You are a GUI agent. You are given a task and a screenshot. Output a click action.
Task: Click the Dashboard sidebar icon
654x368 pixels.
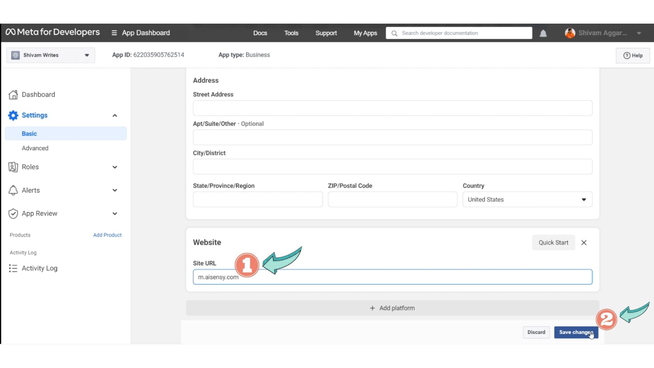click(x=12, y=94)
